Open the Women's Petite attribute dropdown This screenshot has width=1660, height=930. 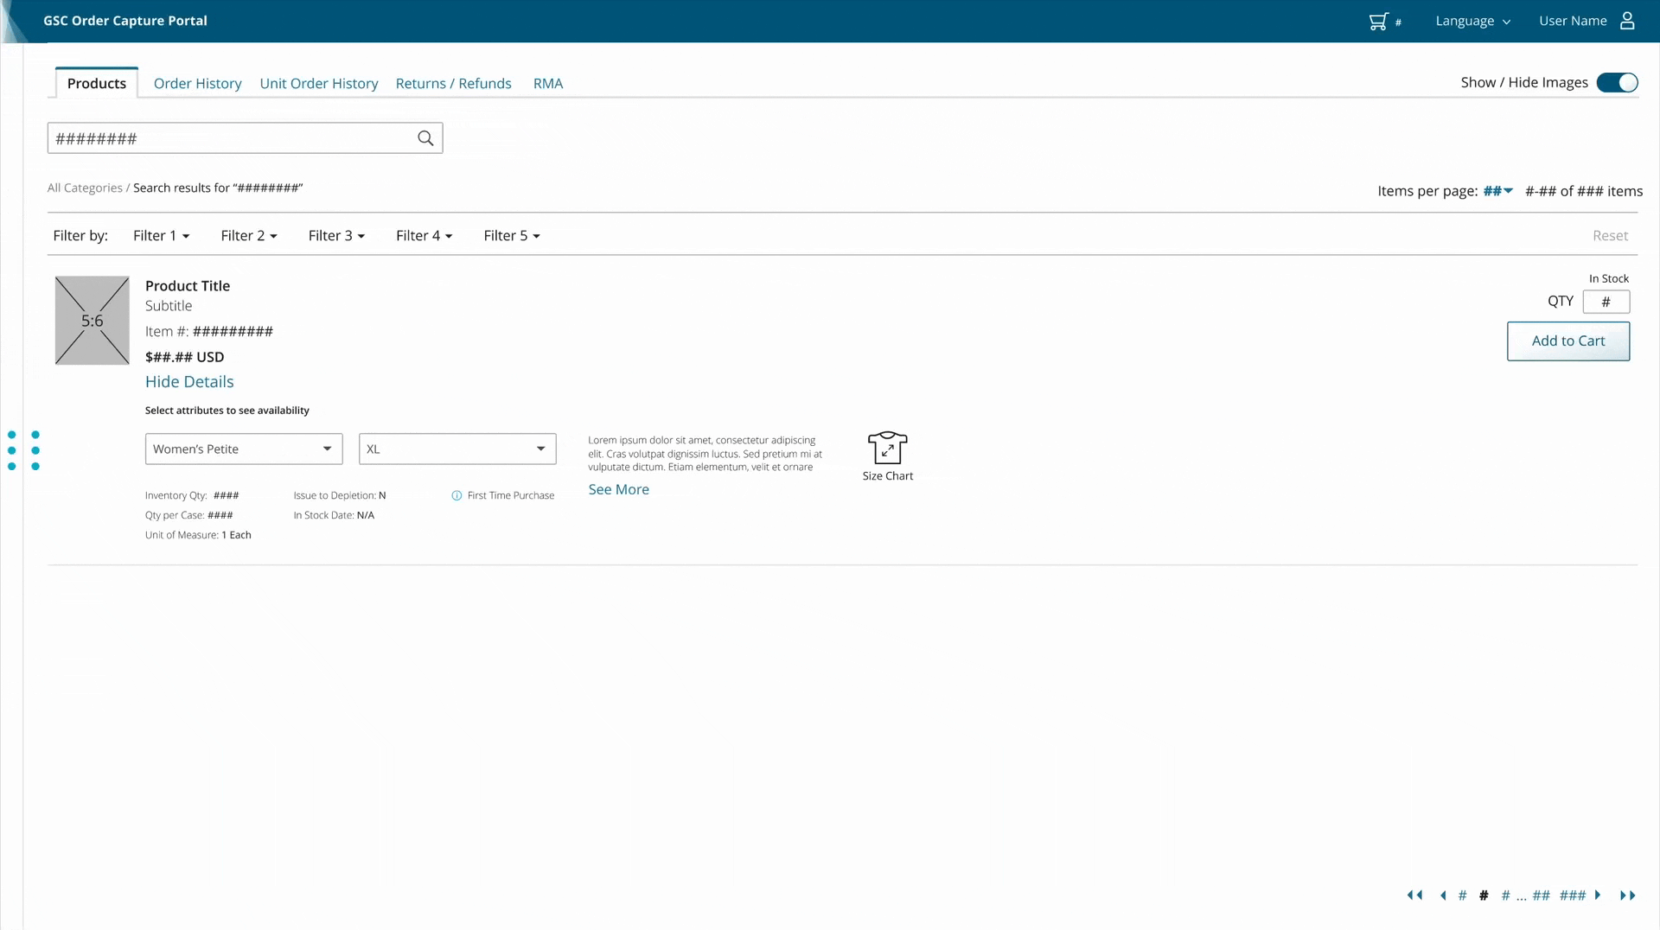tap(244, 449)
